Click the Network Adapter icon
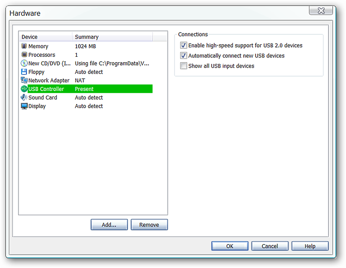 (x=24, y=80)
